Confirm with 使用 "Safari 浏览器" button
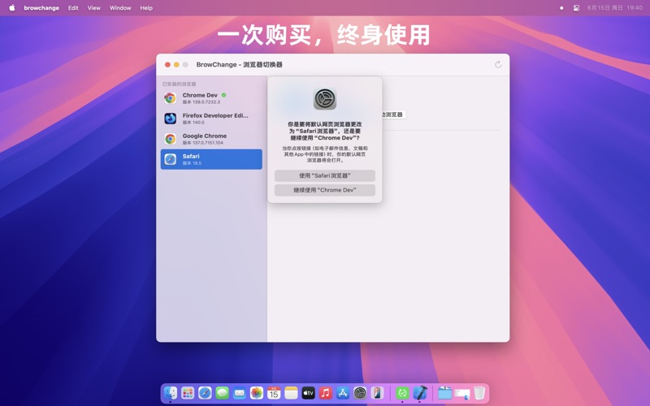Viewport: 650px width, 406px height. point(325,175)
